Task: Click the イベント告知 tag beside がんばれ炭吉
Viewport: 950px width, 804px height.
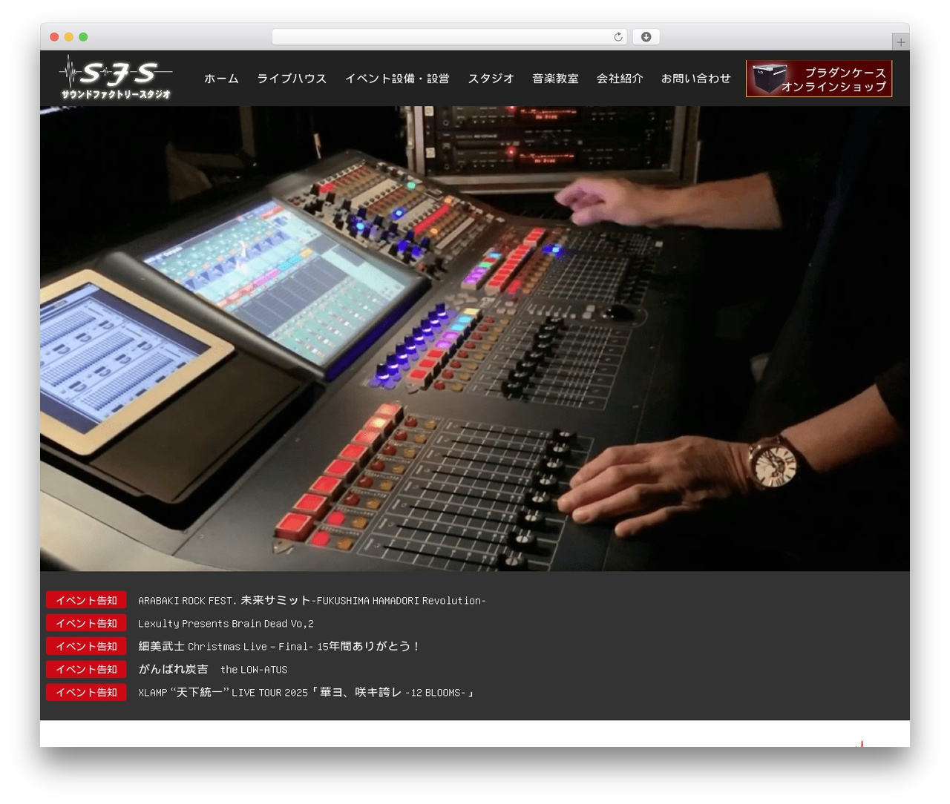Action: (x=86, y=670)
